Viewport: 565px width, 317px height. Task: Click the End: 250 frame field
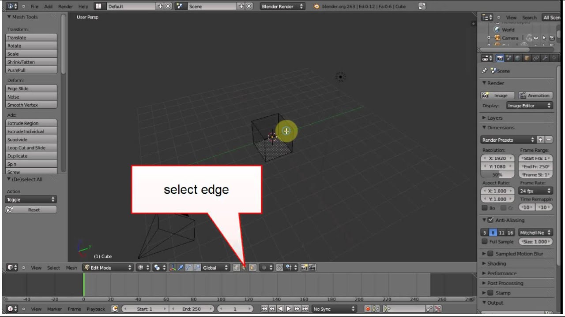click(x=192, y=309)
